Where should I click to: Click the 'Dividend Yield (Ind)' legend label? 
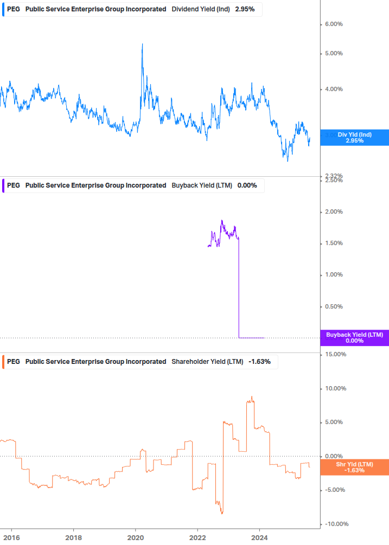point(201,9)
